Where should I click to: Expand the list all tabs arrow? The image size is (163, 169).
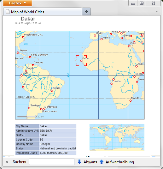point(157,11)
